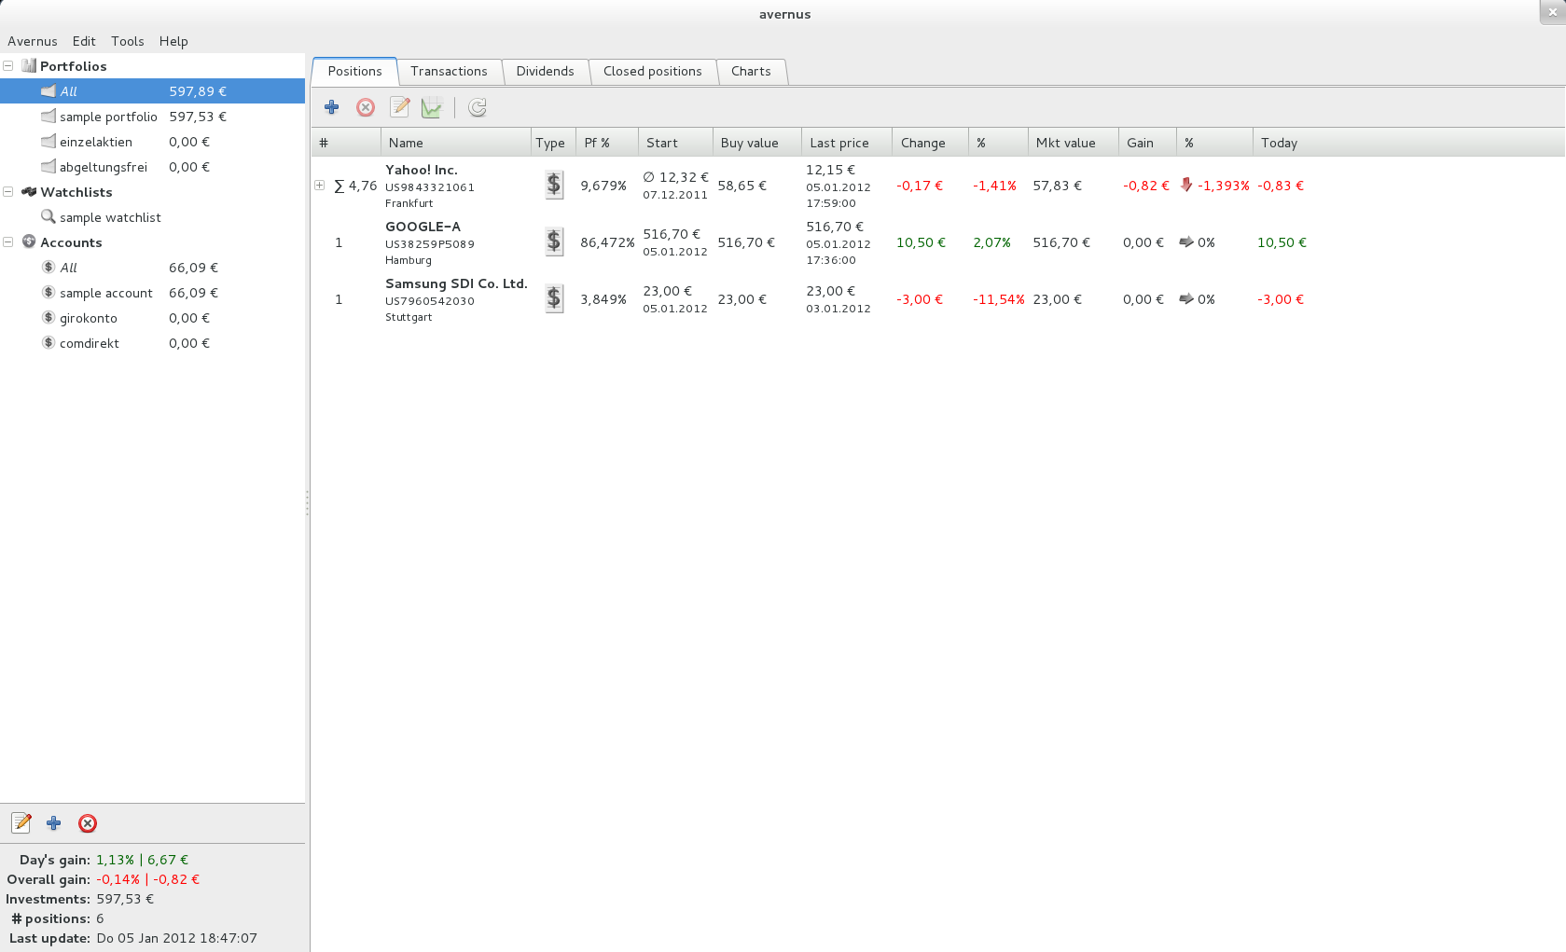Click the refresh quotes icon in toolbar
Screen dimensions: 1566x952
(x=478, y=107)
